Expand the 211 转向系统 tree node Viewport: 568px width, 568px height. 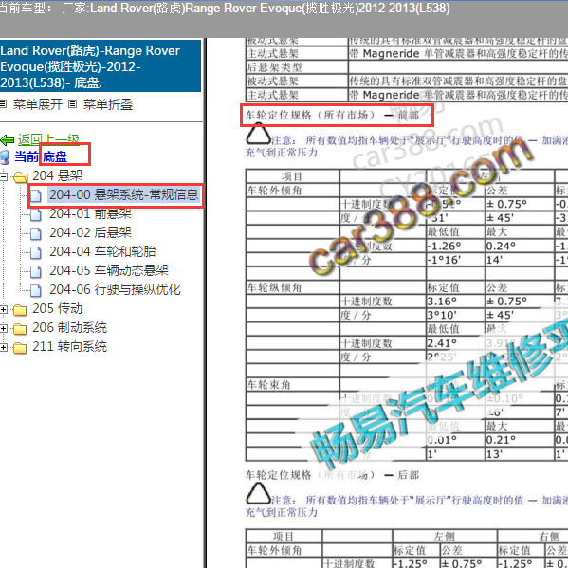[3, 347]
